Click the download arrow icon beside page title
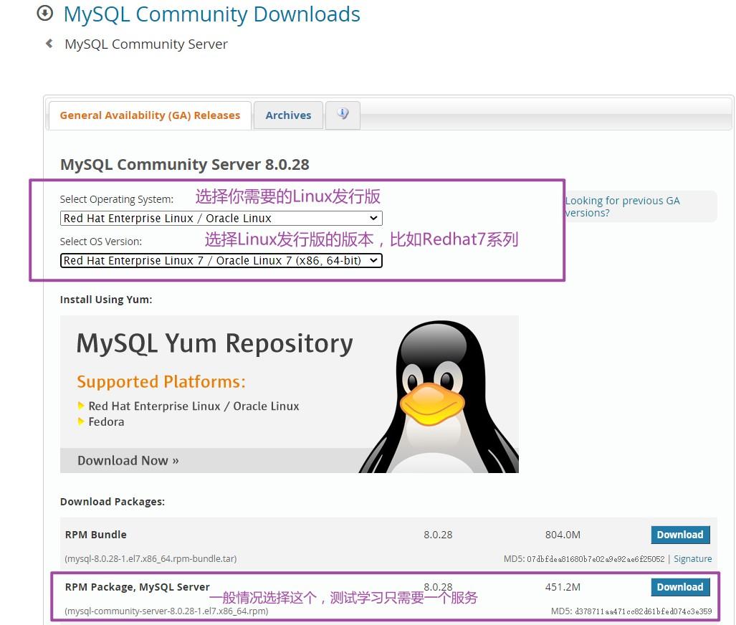The image size is (736, 625). point(44,14)
